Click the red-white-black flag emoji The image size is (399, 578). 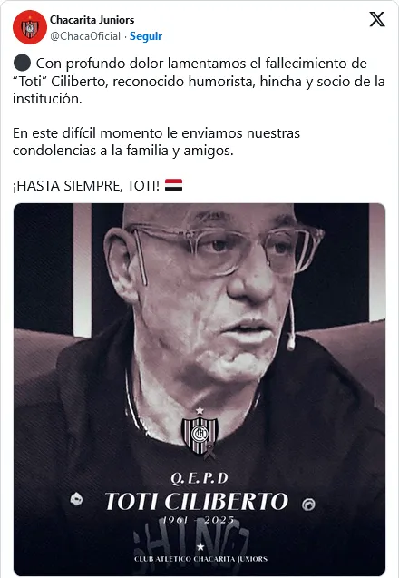[x=173, y=185]
